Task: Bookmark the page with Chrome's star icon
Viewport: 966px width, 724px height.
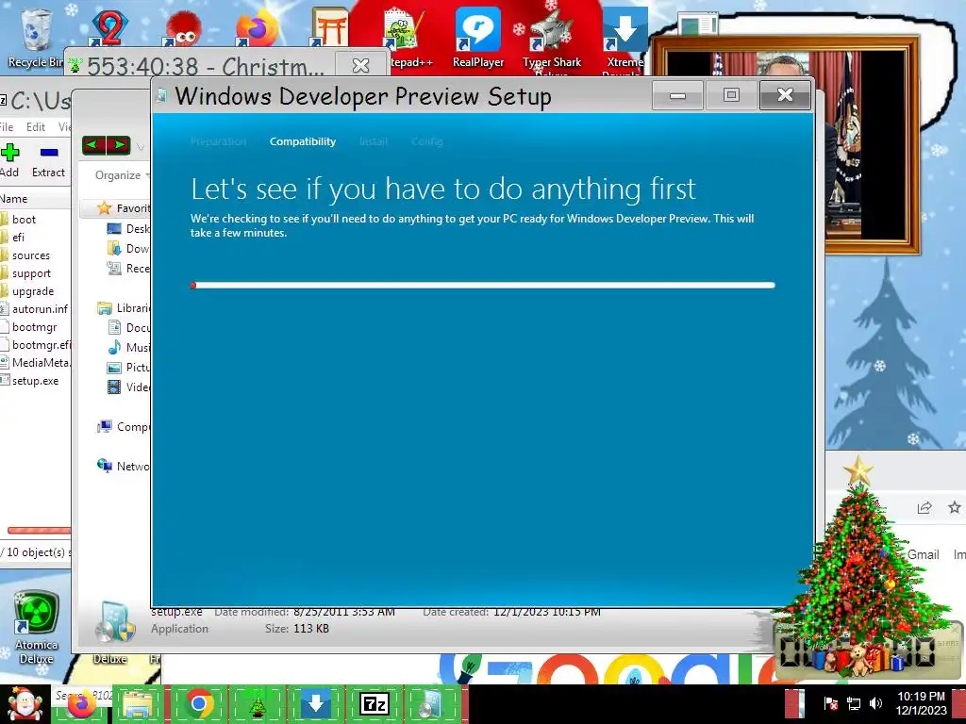Action: [x=955, y=507]
